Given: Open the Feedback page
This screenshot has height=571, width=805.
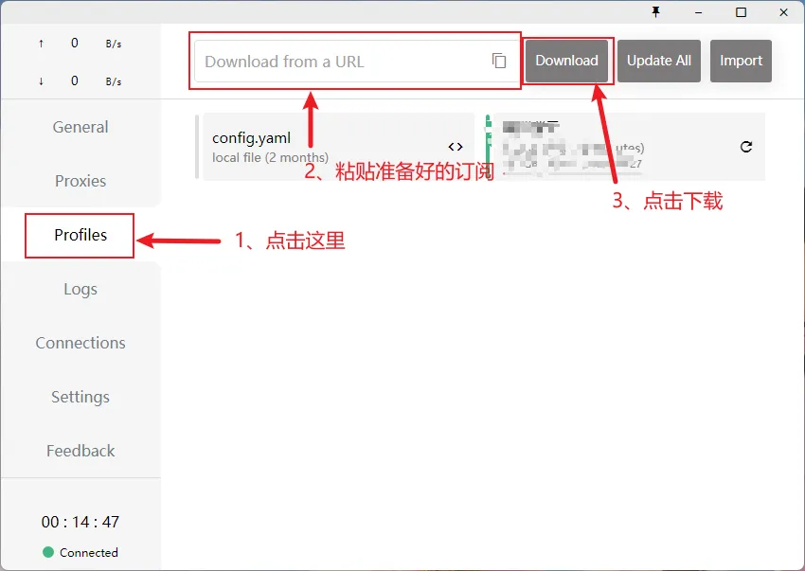Looking at the screenshot, I should [x=80, y=451].
